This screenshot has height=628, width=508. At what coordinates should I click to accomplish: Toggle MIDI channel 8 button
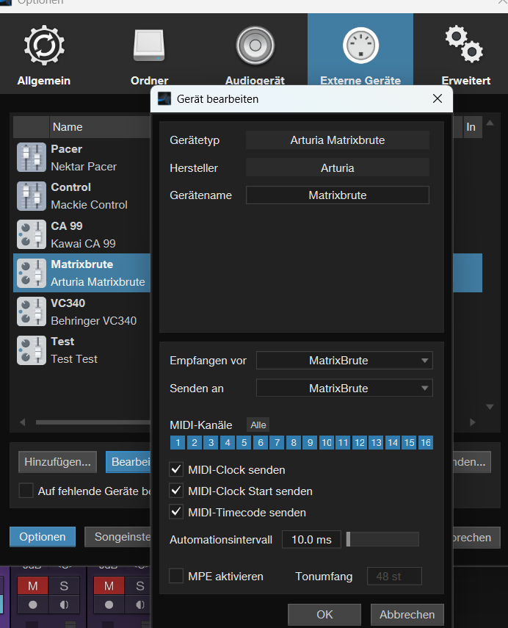(x=294, y=443)
